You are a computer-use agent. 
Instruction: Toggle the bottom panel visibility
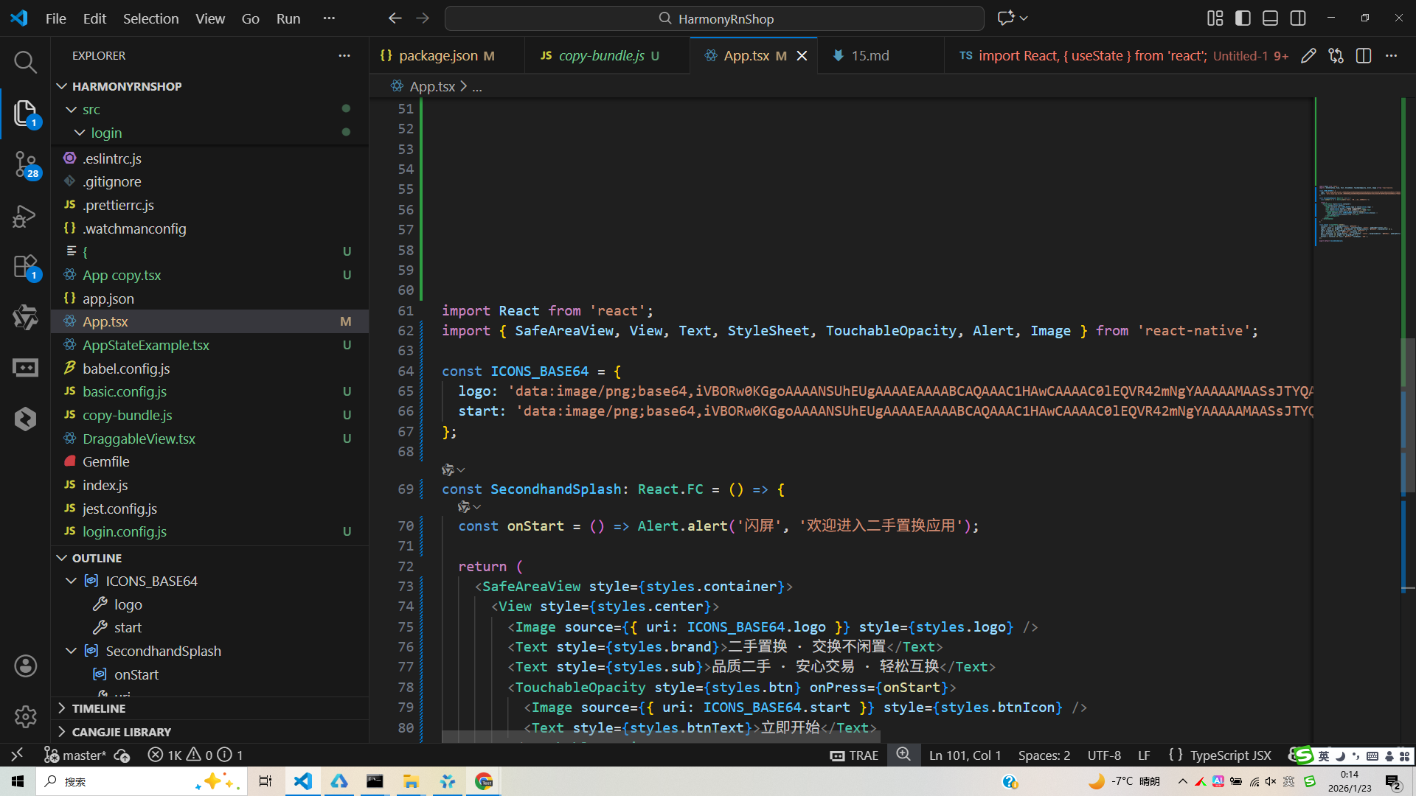coord(1270,18)
